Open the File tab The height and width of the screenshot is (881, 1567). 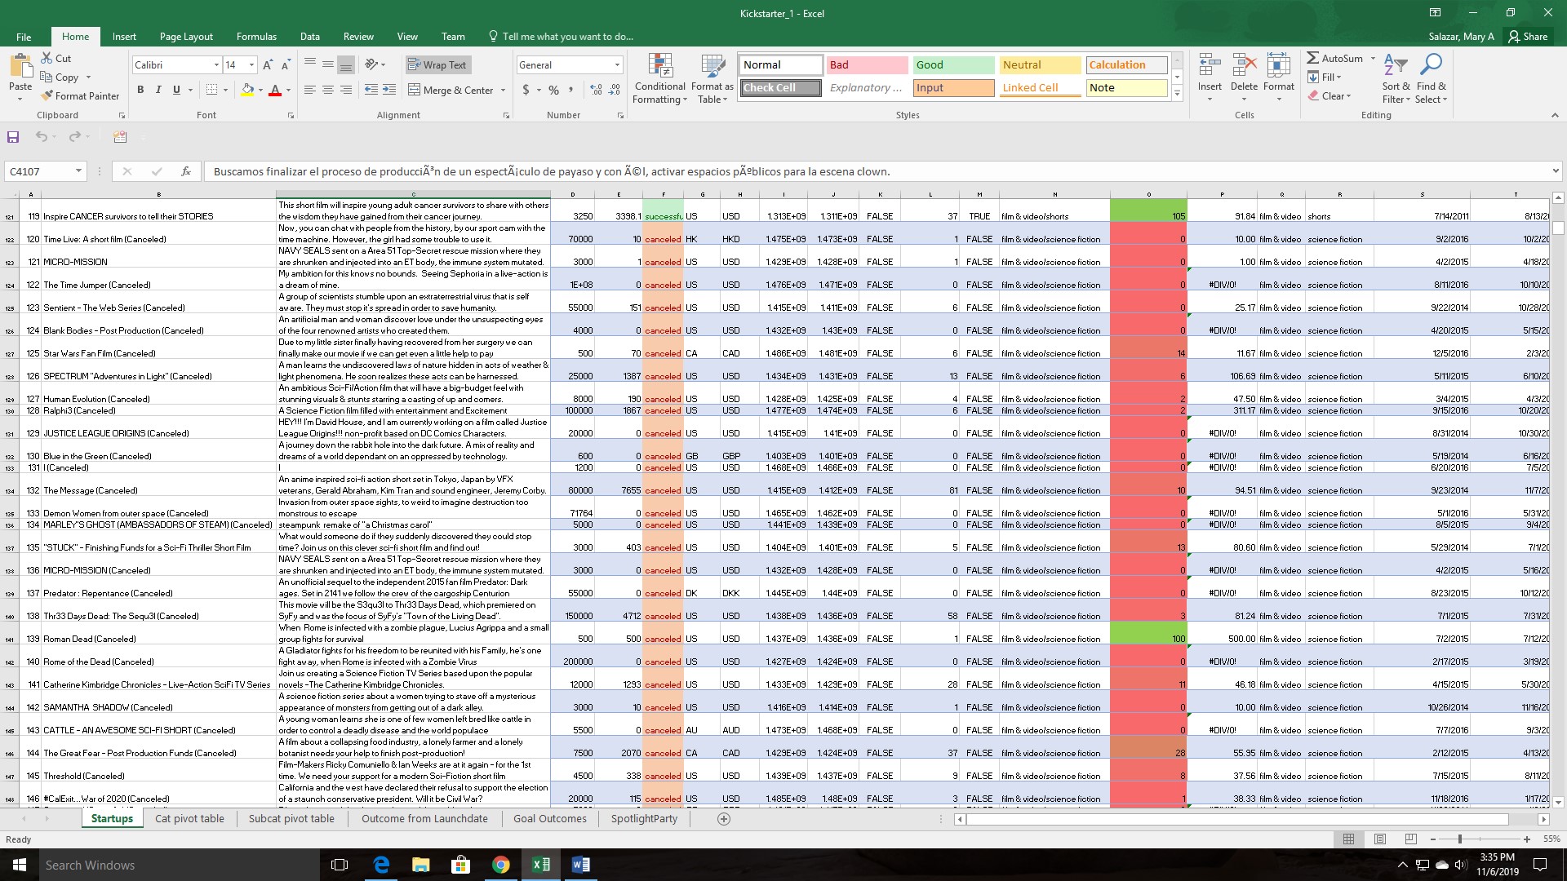pos(24,37)
